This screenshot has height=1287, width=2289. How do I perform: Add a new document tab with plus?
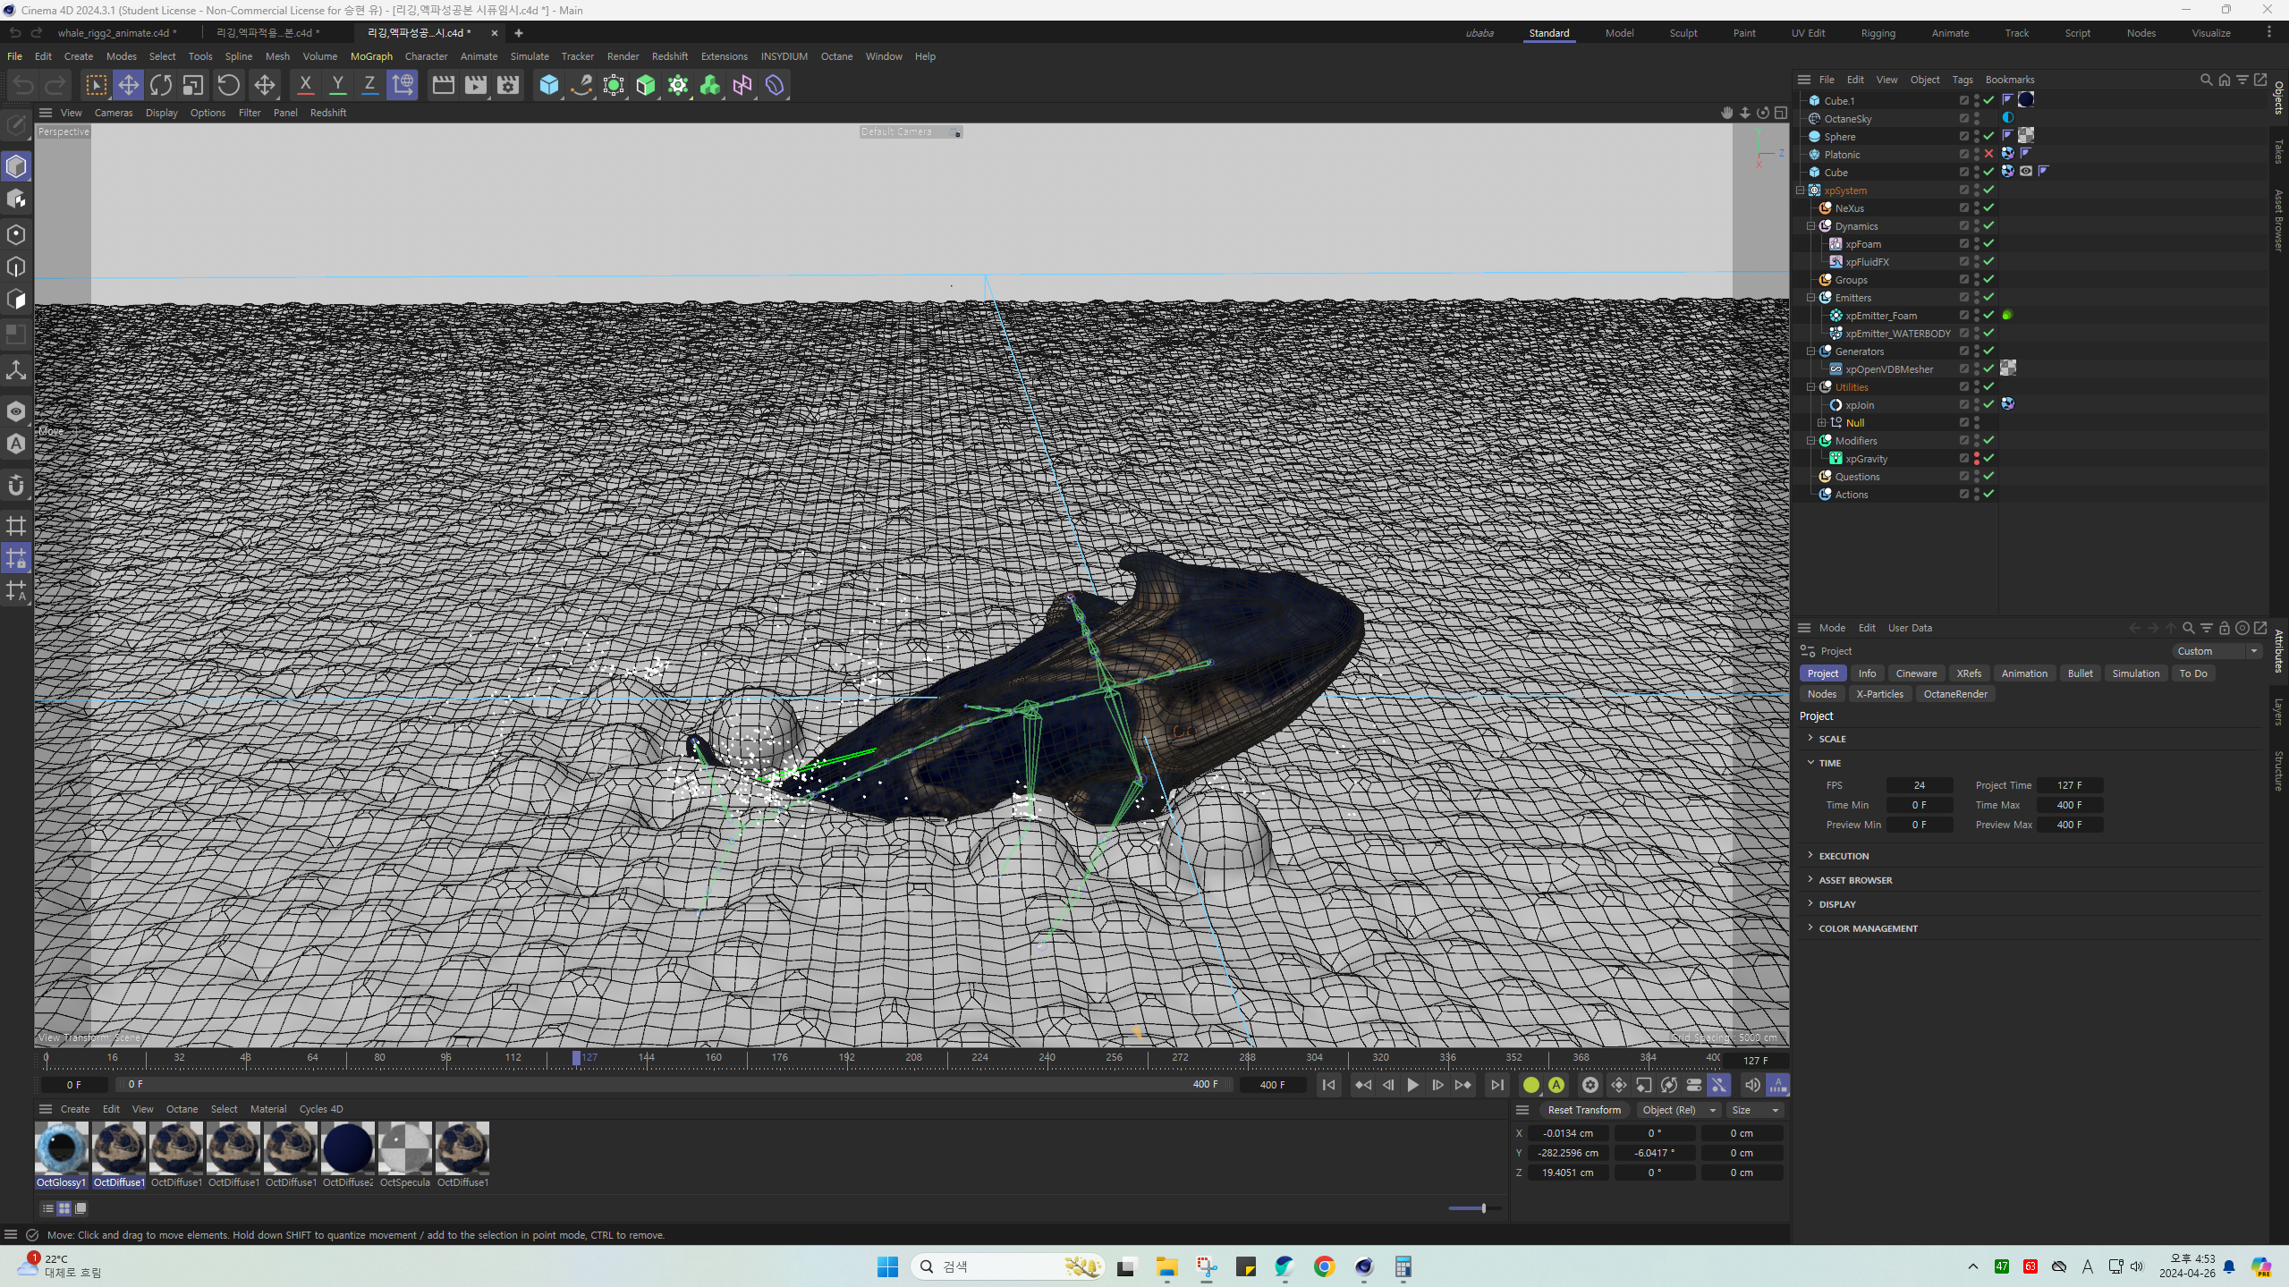tap(519, 33)
